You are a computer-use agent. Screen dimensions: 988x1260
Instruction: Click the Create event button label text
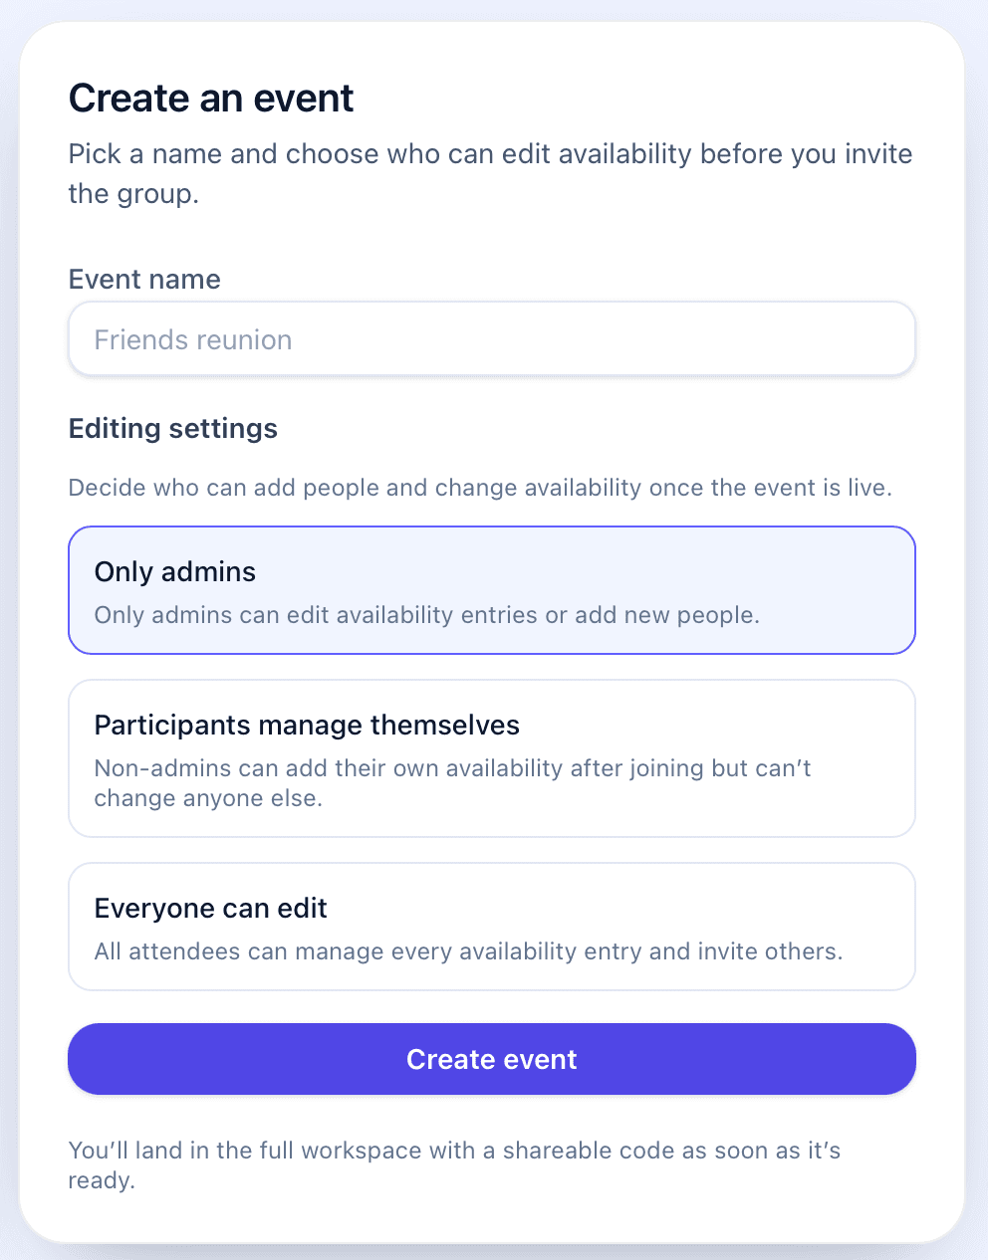tap(492, 1059)
